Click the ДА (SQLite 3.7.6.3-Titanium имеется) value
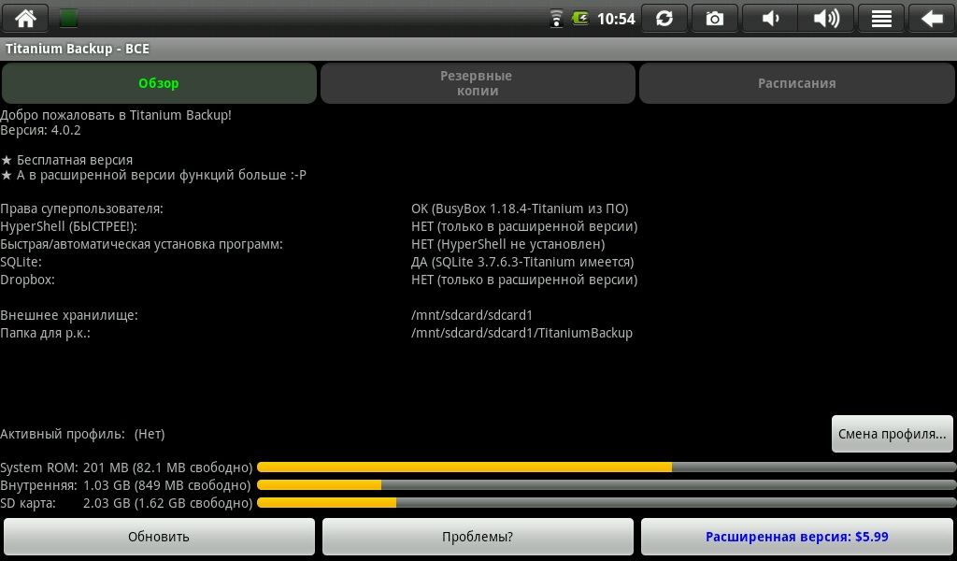This screenshot has height=561, width=957. click(522, 262)
